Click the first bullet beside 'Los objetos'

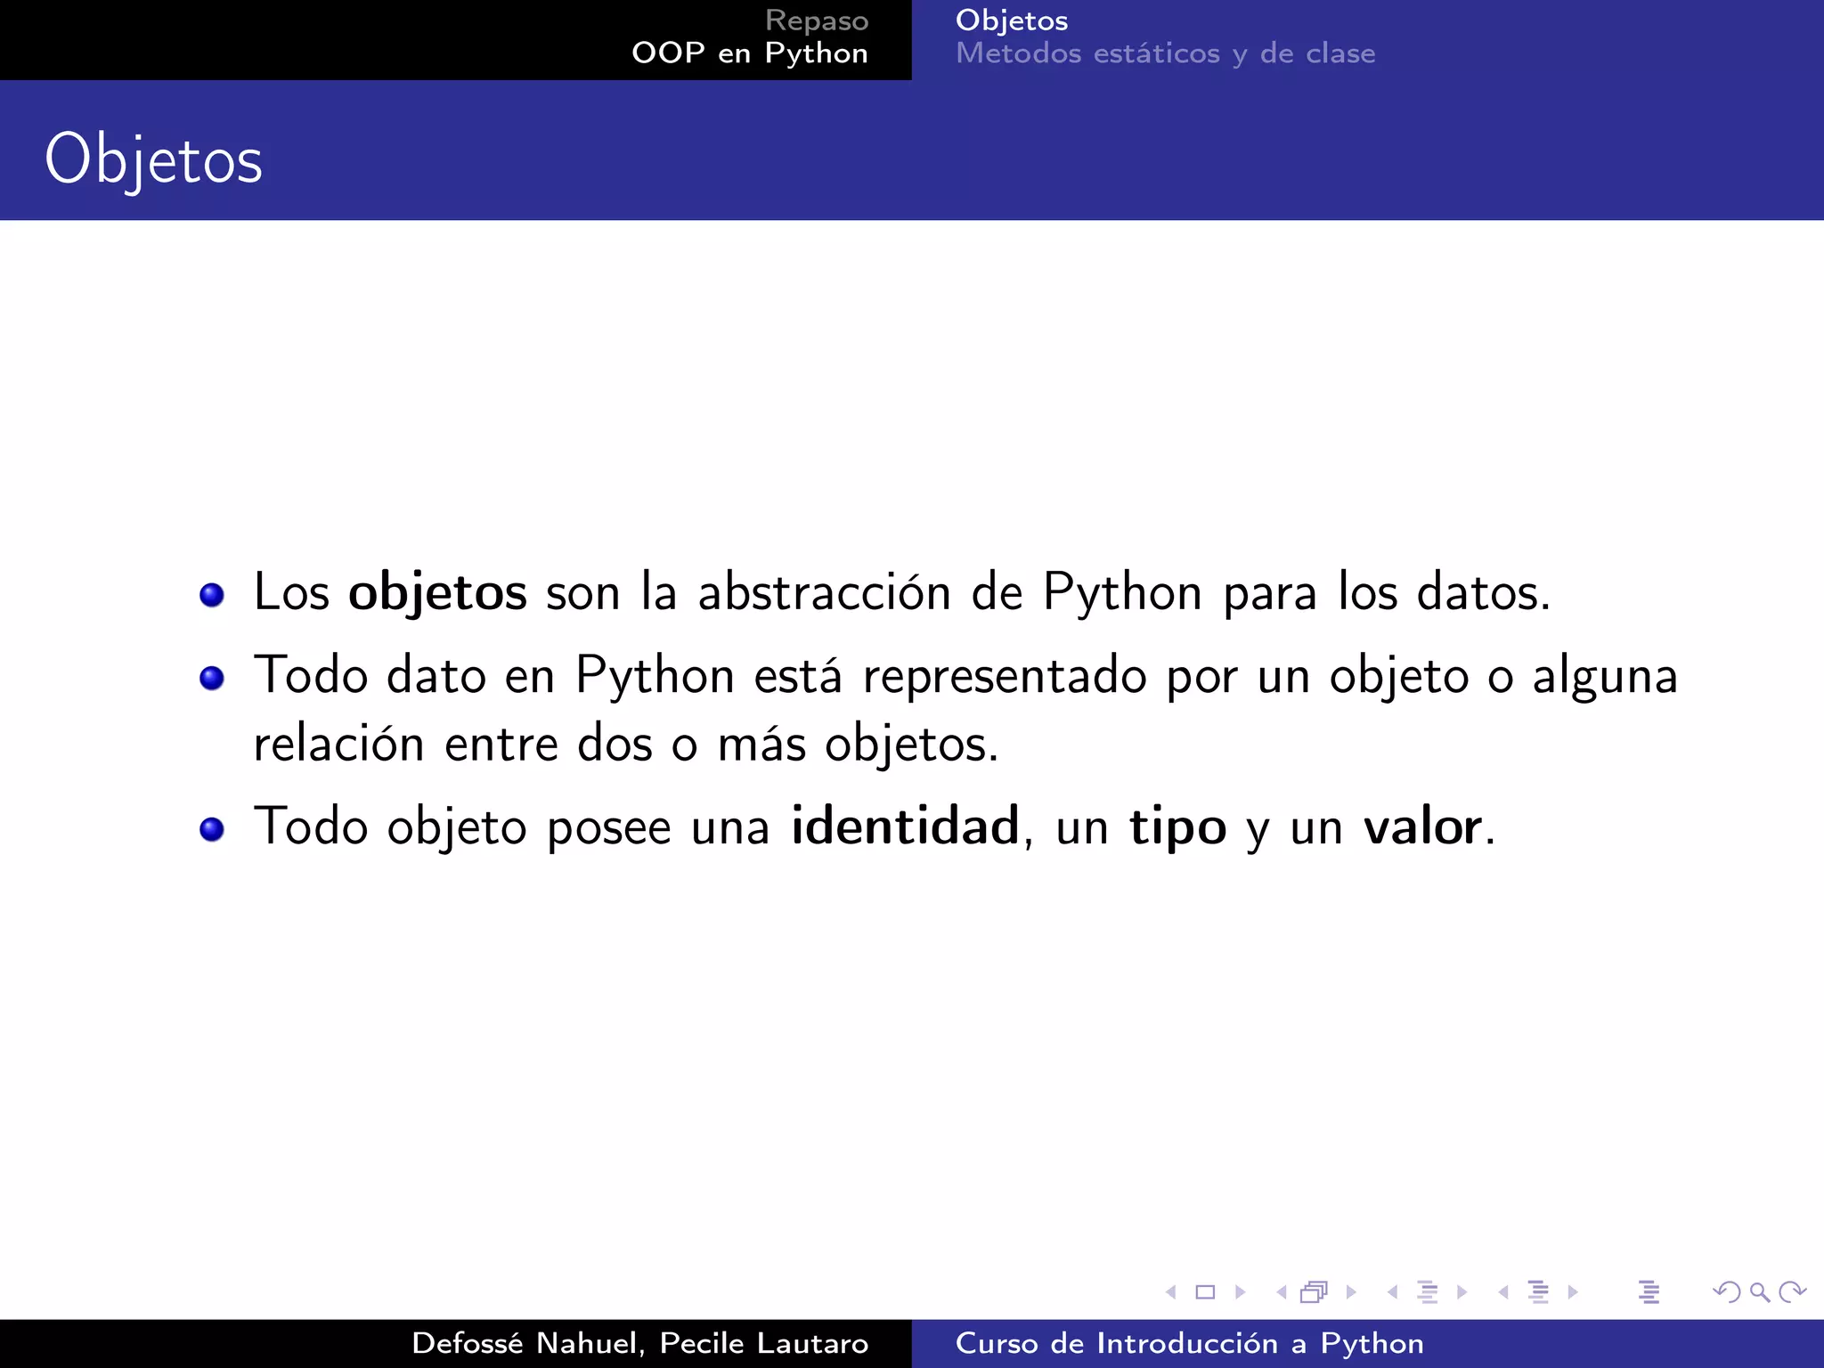[x=212, y=595]
